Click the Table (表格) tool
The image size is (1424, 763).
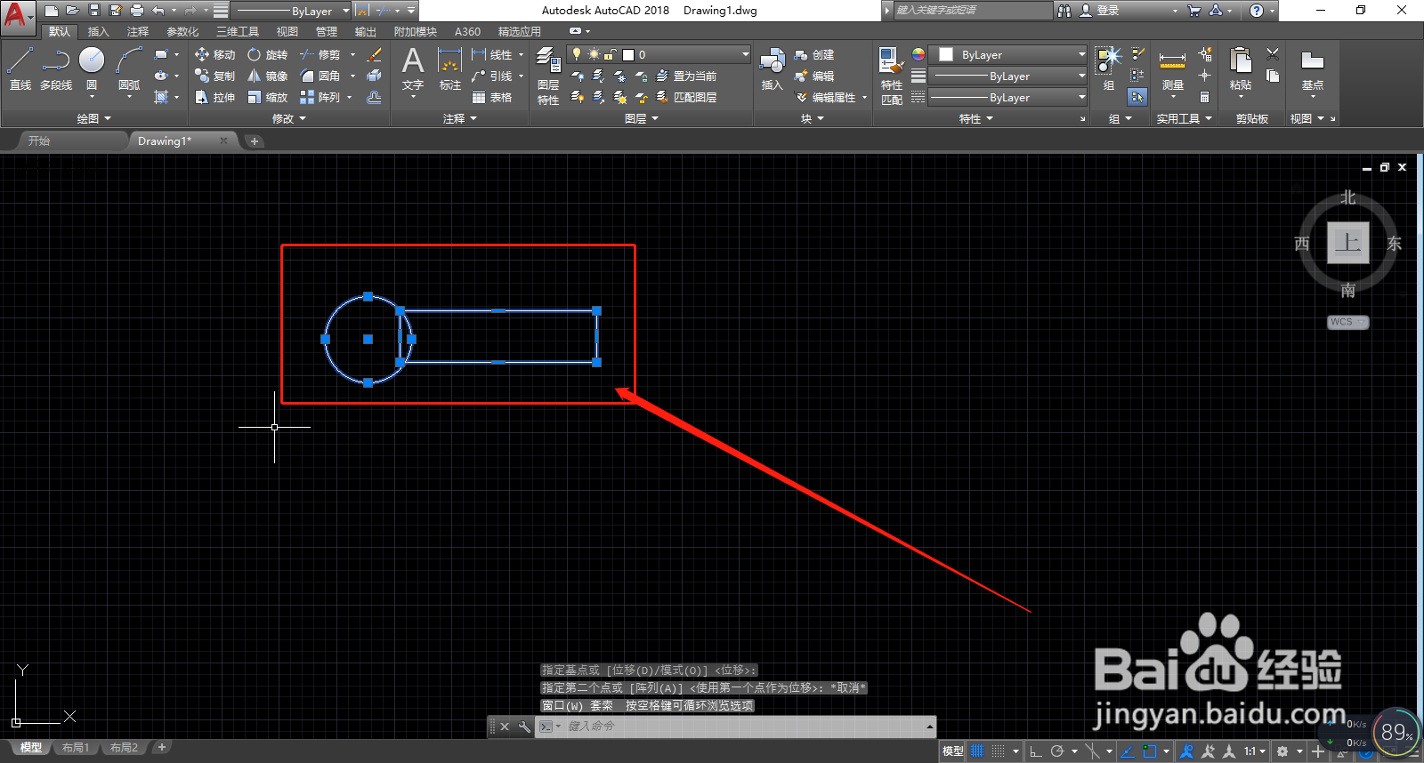click(492, 98)
